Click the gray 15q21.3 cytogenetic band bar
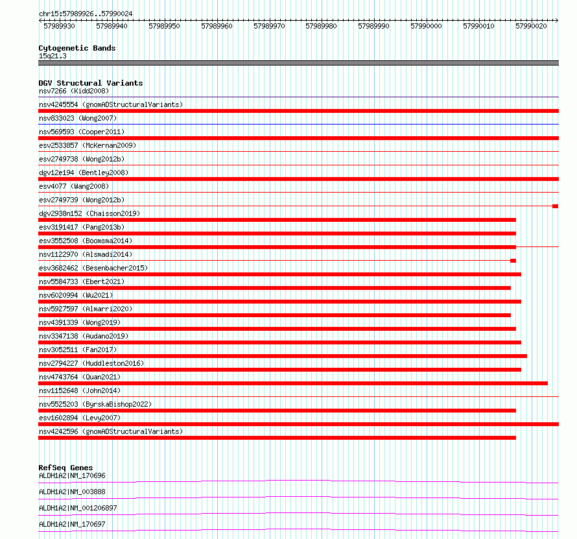The width and height of the screenshot is (577, 539). point(298,63)
